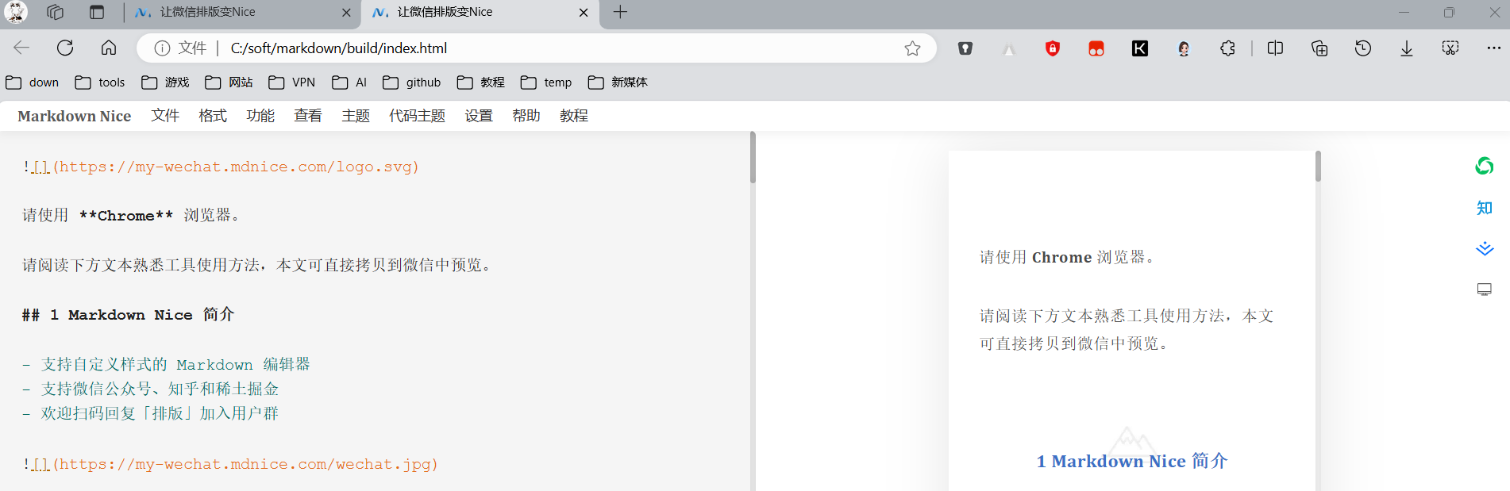Screen dimensions: 1510x491
Task: Open the 设置 menu
Action: [x=479, y=116]
